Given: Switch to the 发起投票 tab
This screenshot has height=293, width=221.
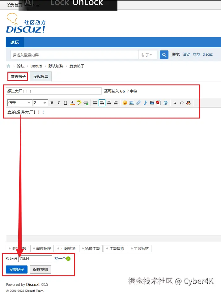Looking at the screenshot, I should 41,77.
